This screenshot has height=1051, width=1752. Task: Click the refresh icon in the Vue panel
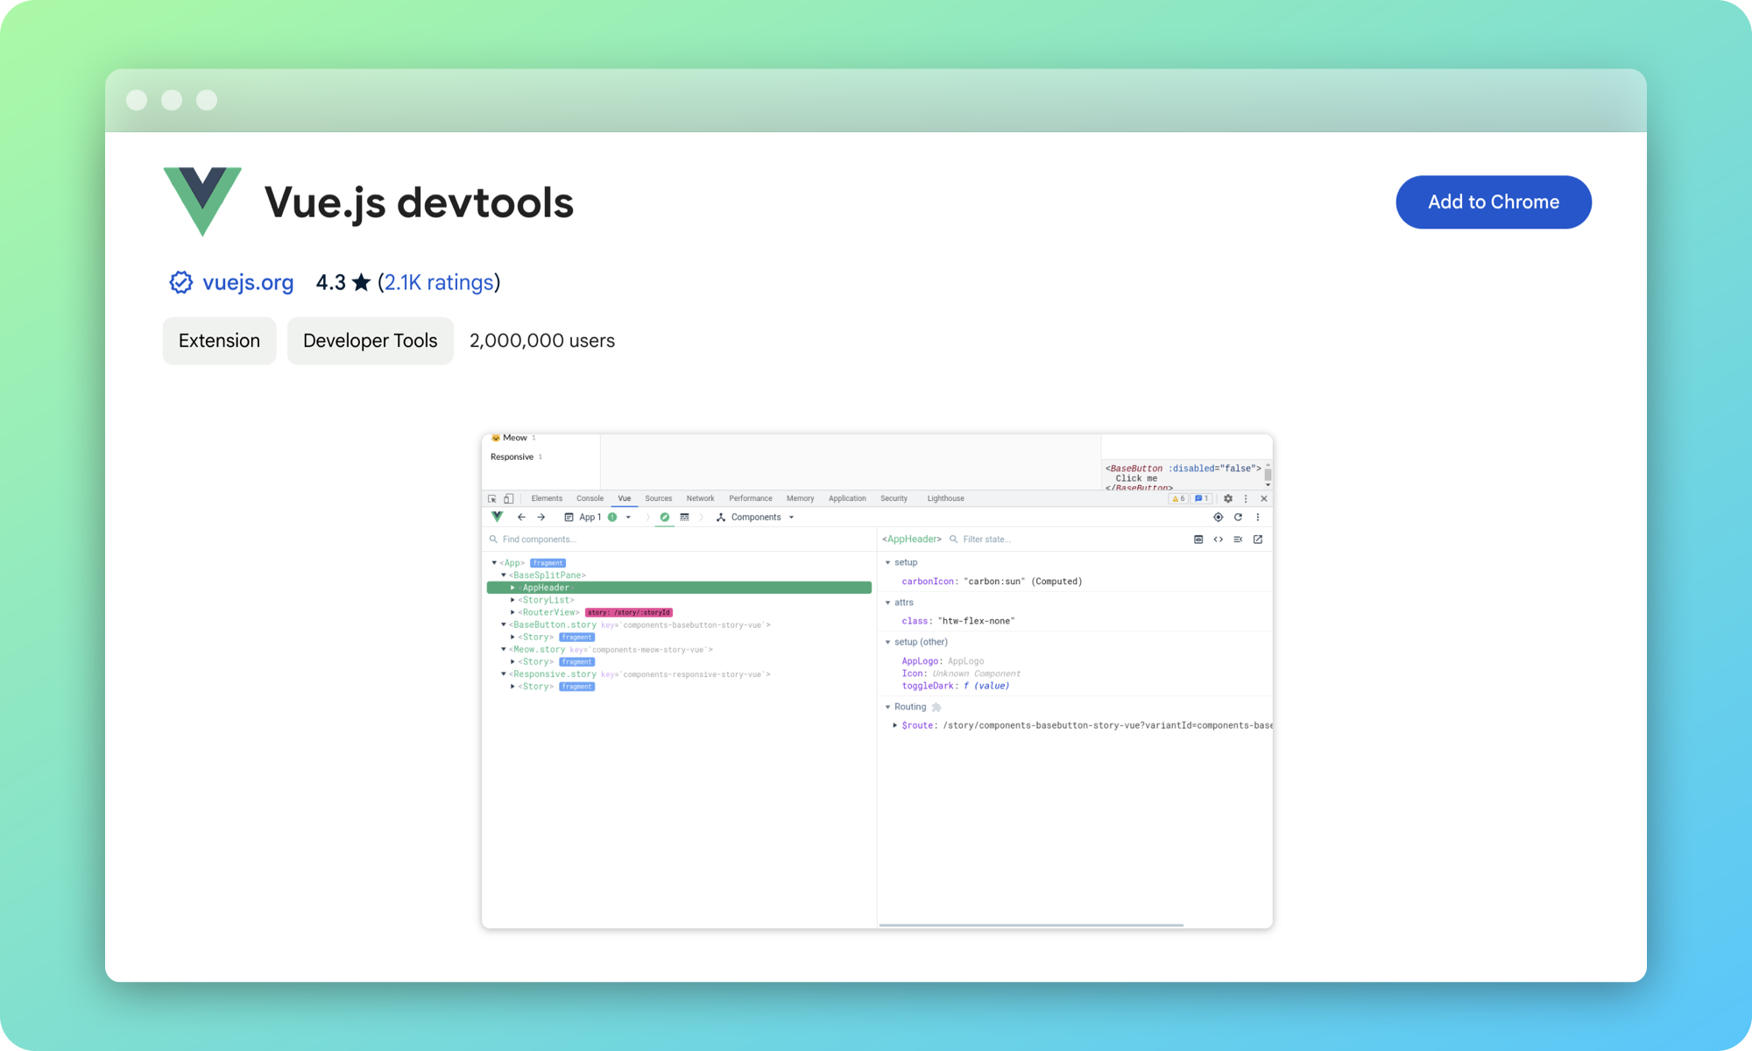tap(1238, 517)
